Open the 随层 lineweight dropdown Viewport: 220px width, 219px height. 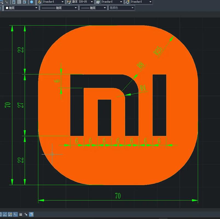click(105, 8)
